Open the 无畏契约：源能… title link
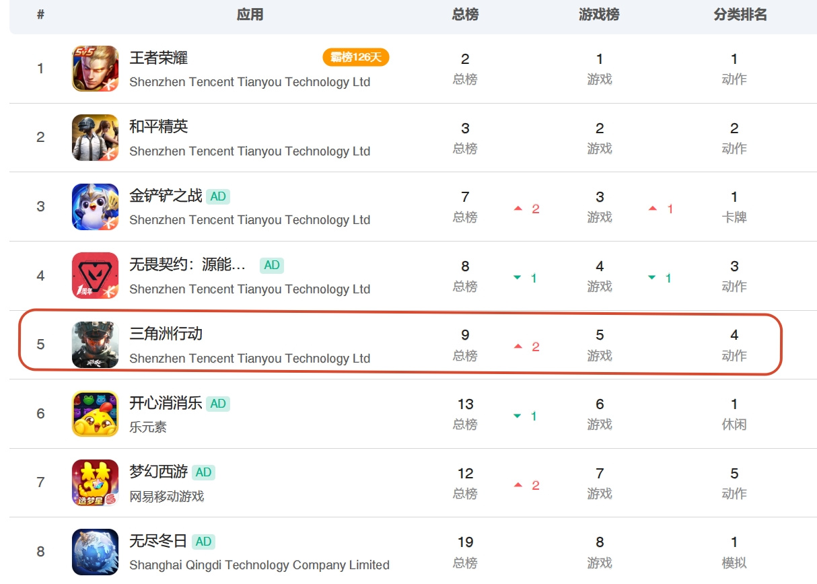The width and height of the screenshot is (817, 584). [188, 265]
